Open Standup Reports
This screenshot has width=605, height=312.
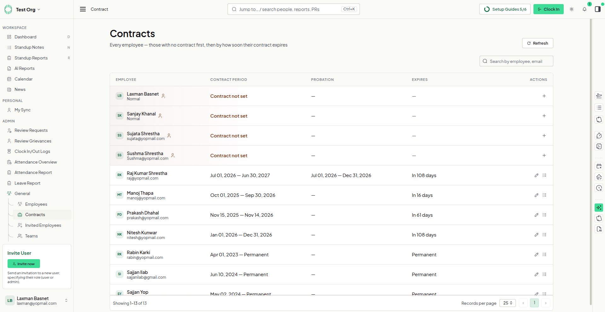[37, 58]
